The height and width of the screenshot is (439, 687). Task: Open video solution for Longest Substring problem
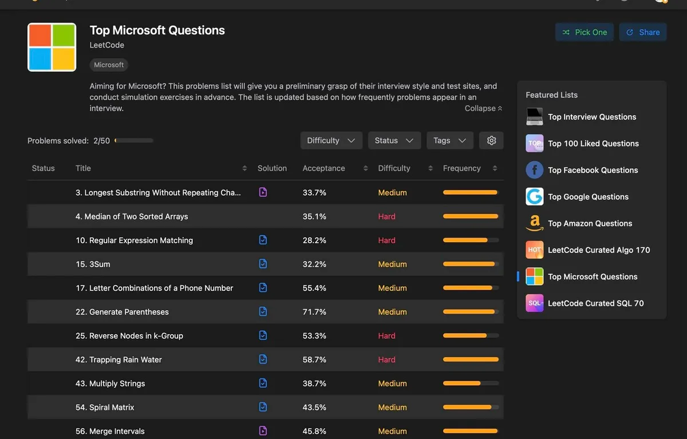tap(263, 192)
